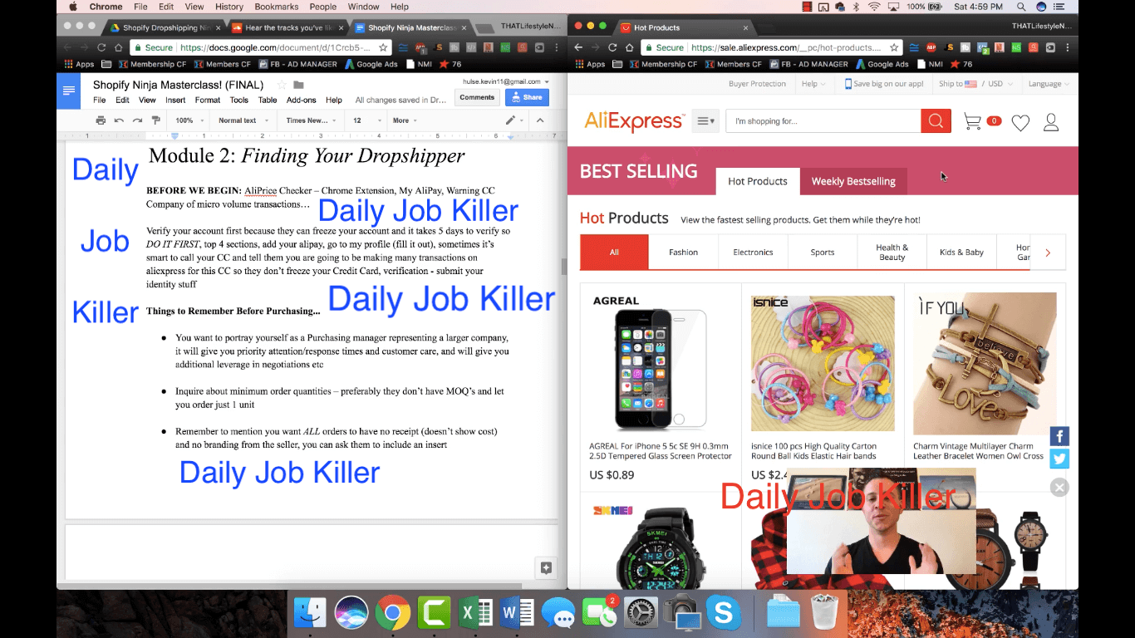This screenshot has width=1135, height=638.
Task: Select the Paint format roller icon
Action: (155, 120)
